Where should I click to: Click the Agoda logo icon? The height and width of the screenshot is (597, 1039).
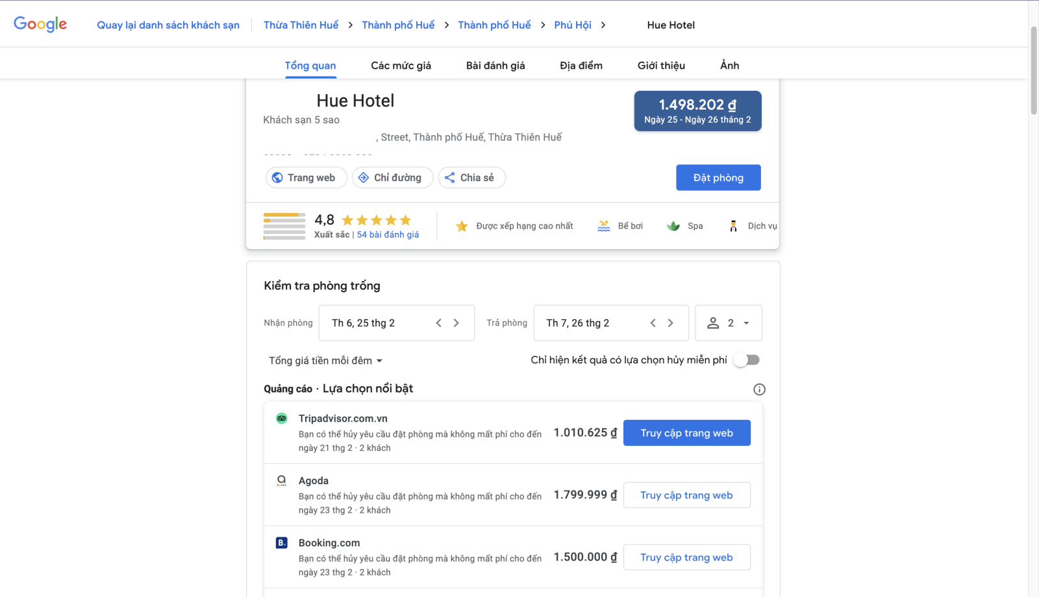282,481
